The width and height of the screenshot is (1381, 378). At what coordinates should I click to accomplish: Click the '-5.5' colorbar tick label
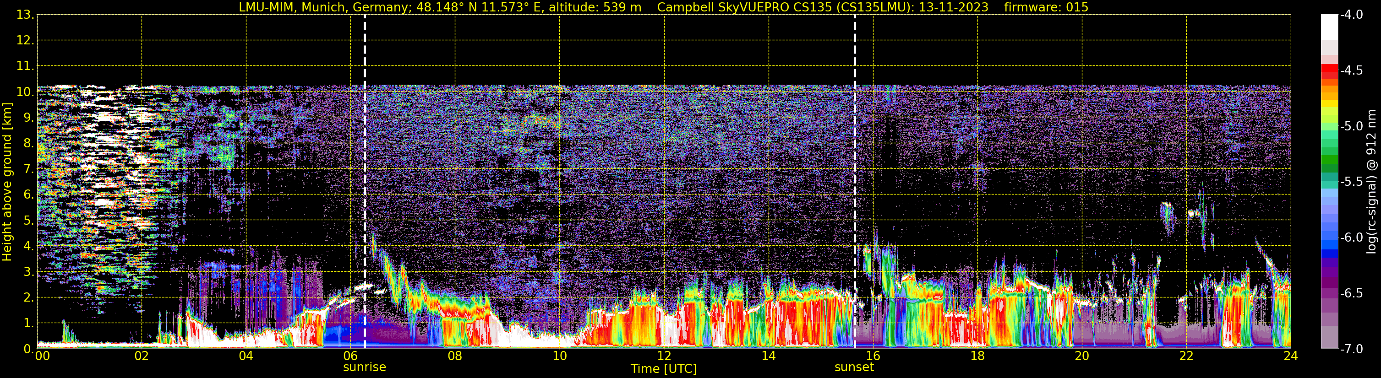pos(1351,182)
